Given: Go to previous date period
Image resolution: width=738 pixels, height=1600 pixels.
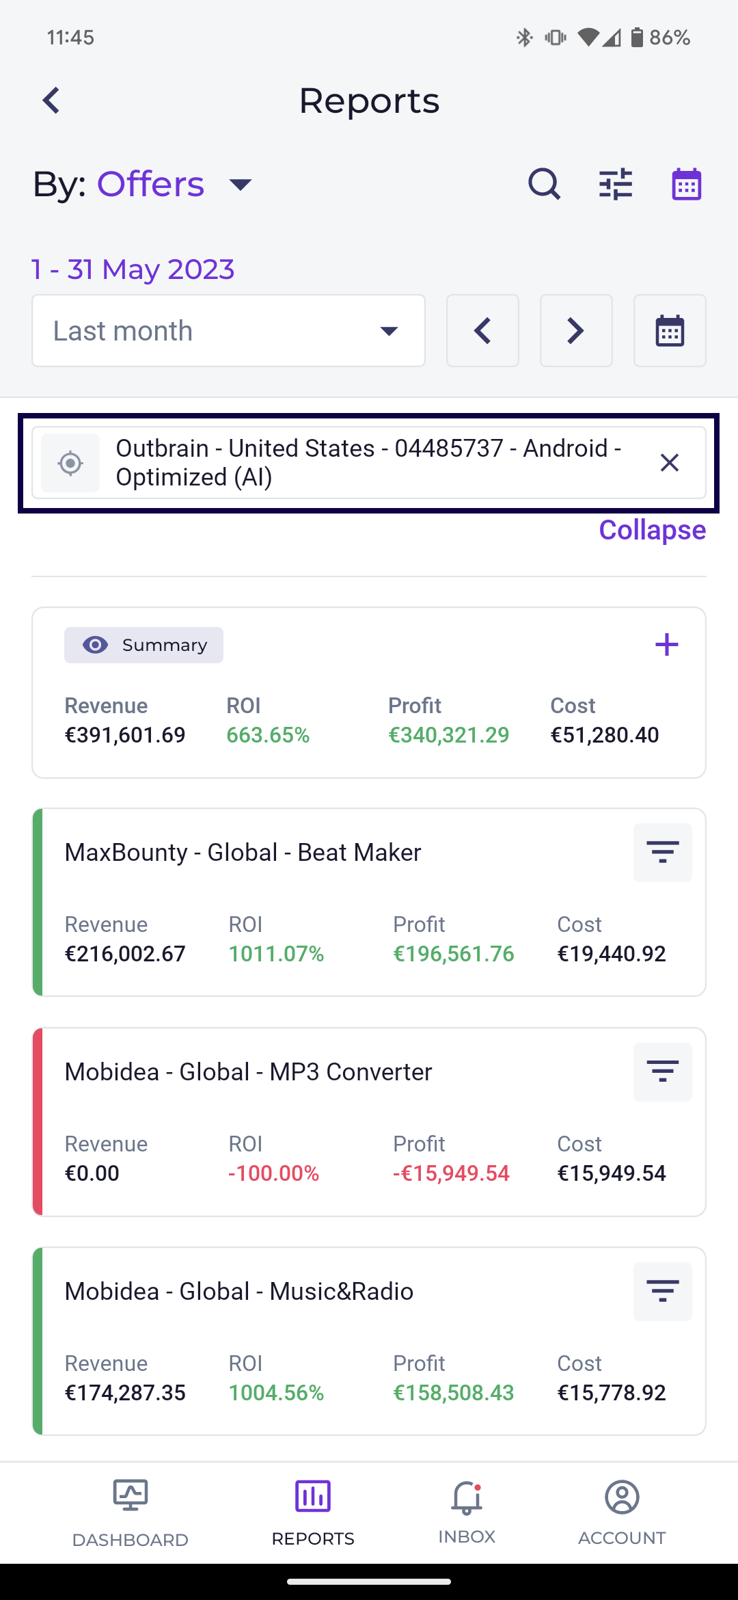Looking at the screenshot, I should (x=482, y=331).
